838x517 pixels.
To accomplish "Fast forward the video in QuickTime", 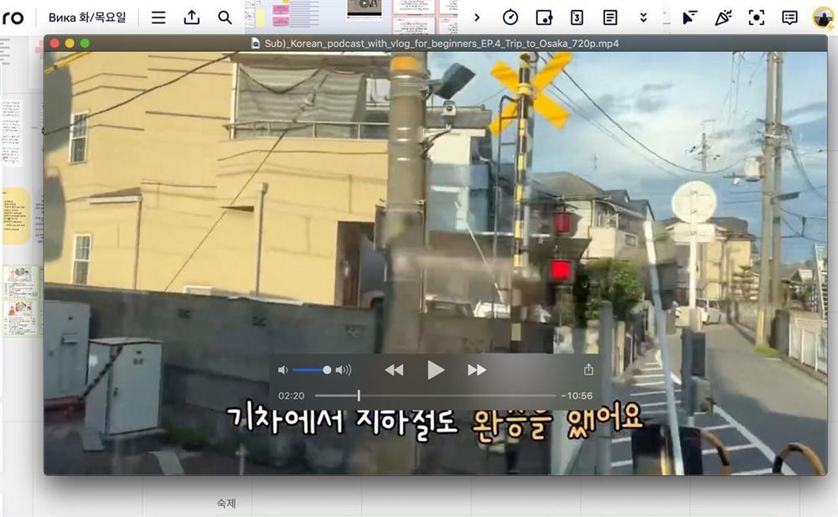I will pyautogui.click(x=477, y=370).
